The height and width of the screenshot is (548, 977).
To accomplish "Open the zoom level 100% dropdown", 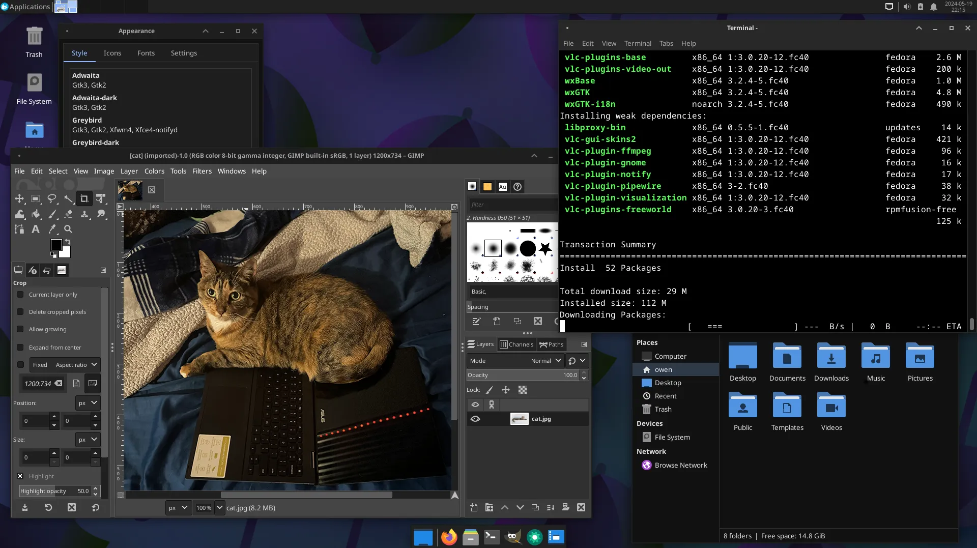I will [x=220, y=508].
